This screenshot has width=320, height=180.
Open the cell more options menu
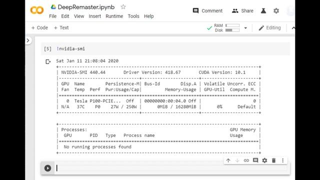pyautogui.click(x=283, y=160)
